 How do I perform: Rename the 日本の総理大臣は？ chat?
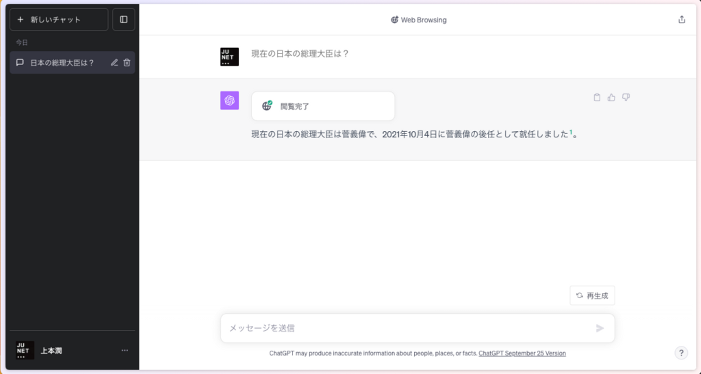tap(114, 63)
